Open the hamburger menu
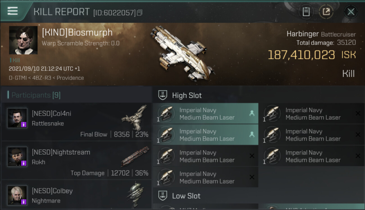 (13, 11)
